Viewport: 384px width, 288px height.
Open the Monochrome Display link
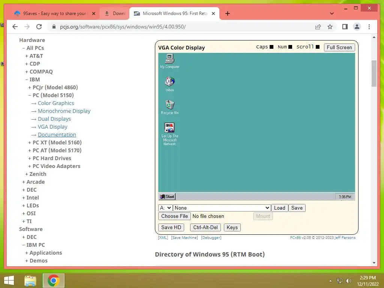point(64,111)
